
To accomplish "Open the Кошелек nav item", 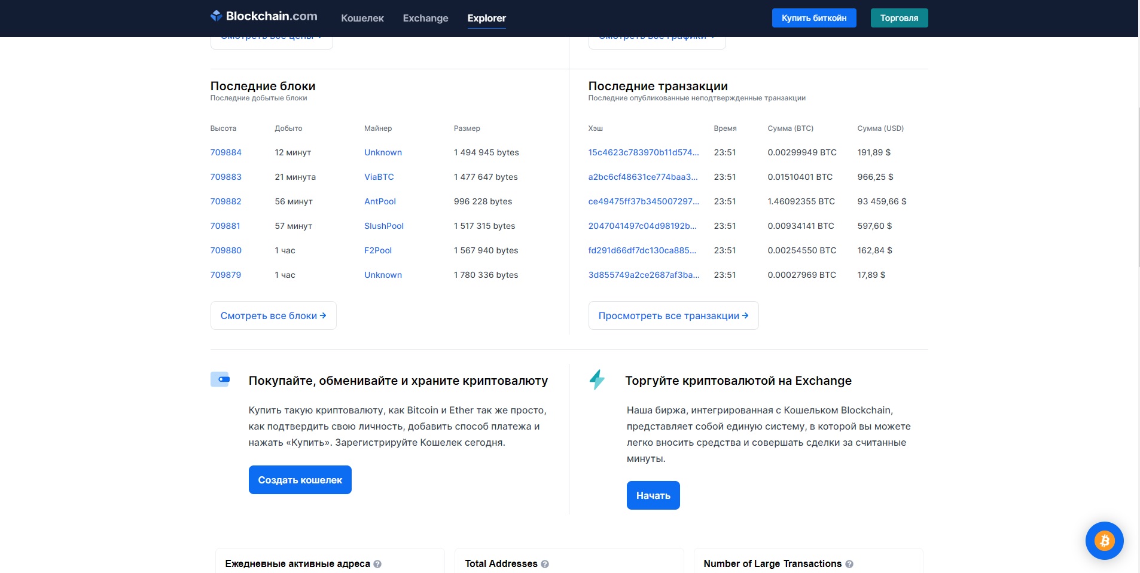I will [362, 18].
